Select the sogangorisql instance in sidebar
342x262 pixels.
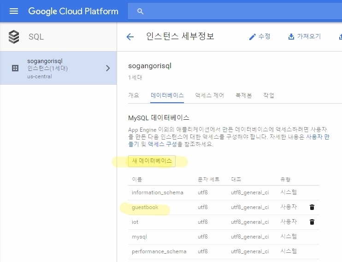(x=58, y=68)
